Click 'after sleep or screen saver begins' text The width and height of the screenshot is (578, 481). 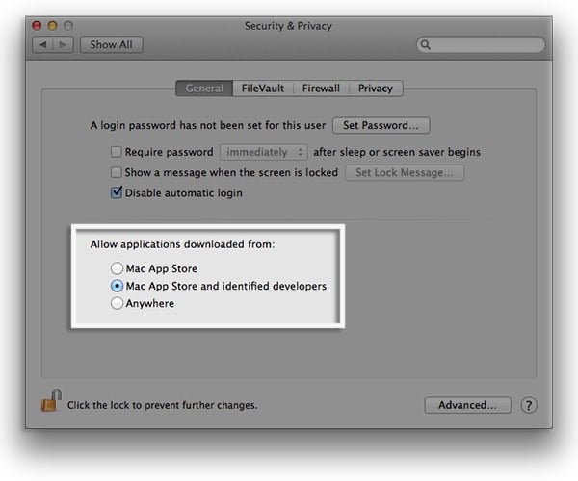click(397, 152)
